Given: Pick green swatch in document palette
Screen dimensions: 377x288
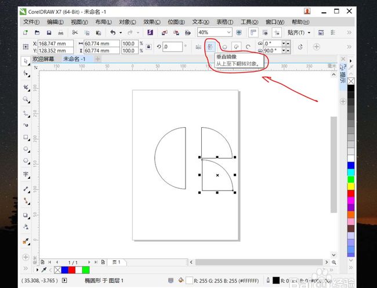Looking at the screenshot, I should (x=86, y=270).
